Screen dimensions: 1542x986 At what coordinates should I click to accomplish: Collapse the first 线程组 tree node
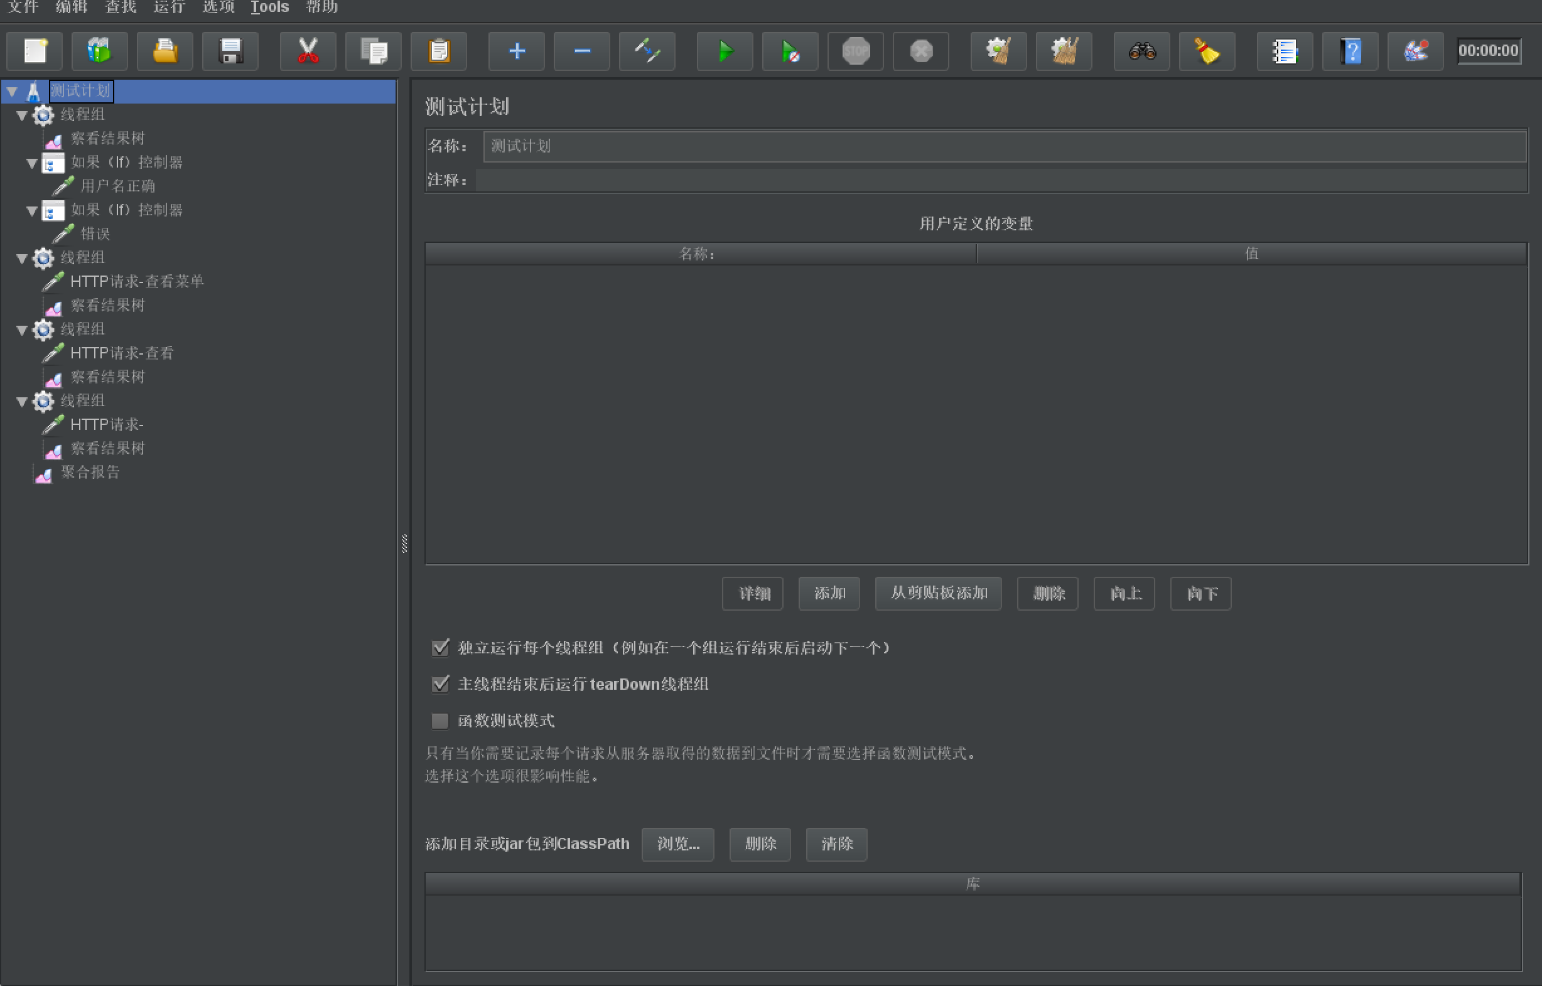coord(22,116)
